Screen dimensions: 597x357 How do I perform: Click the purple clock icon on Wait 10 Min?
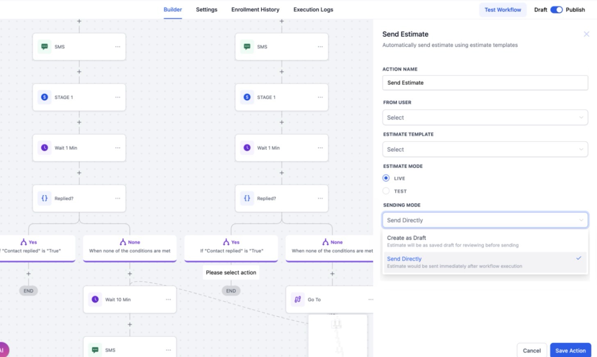(x=95, y=299)
